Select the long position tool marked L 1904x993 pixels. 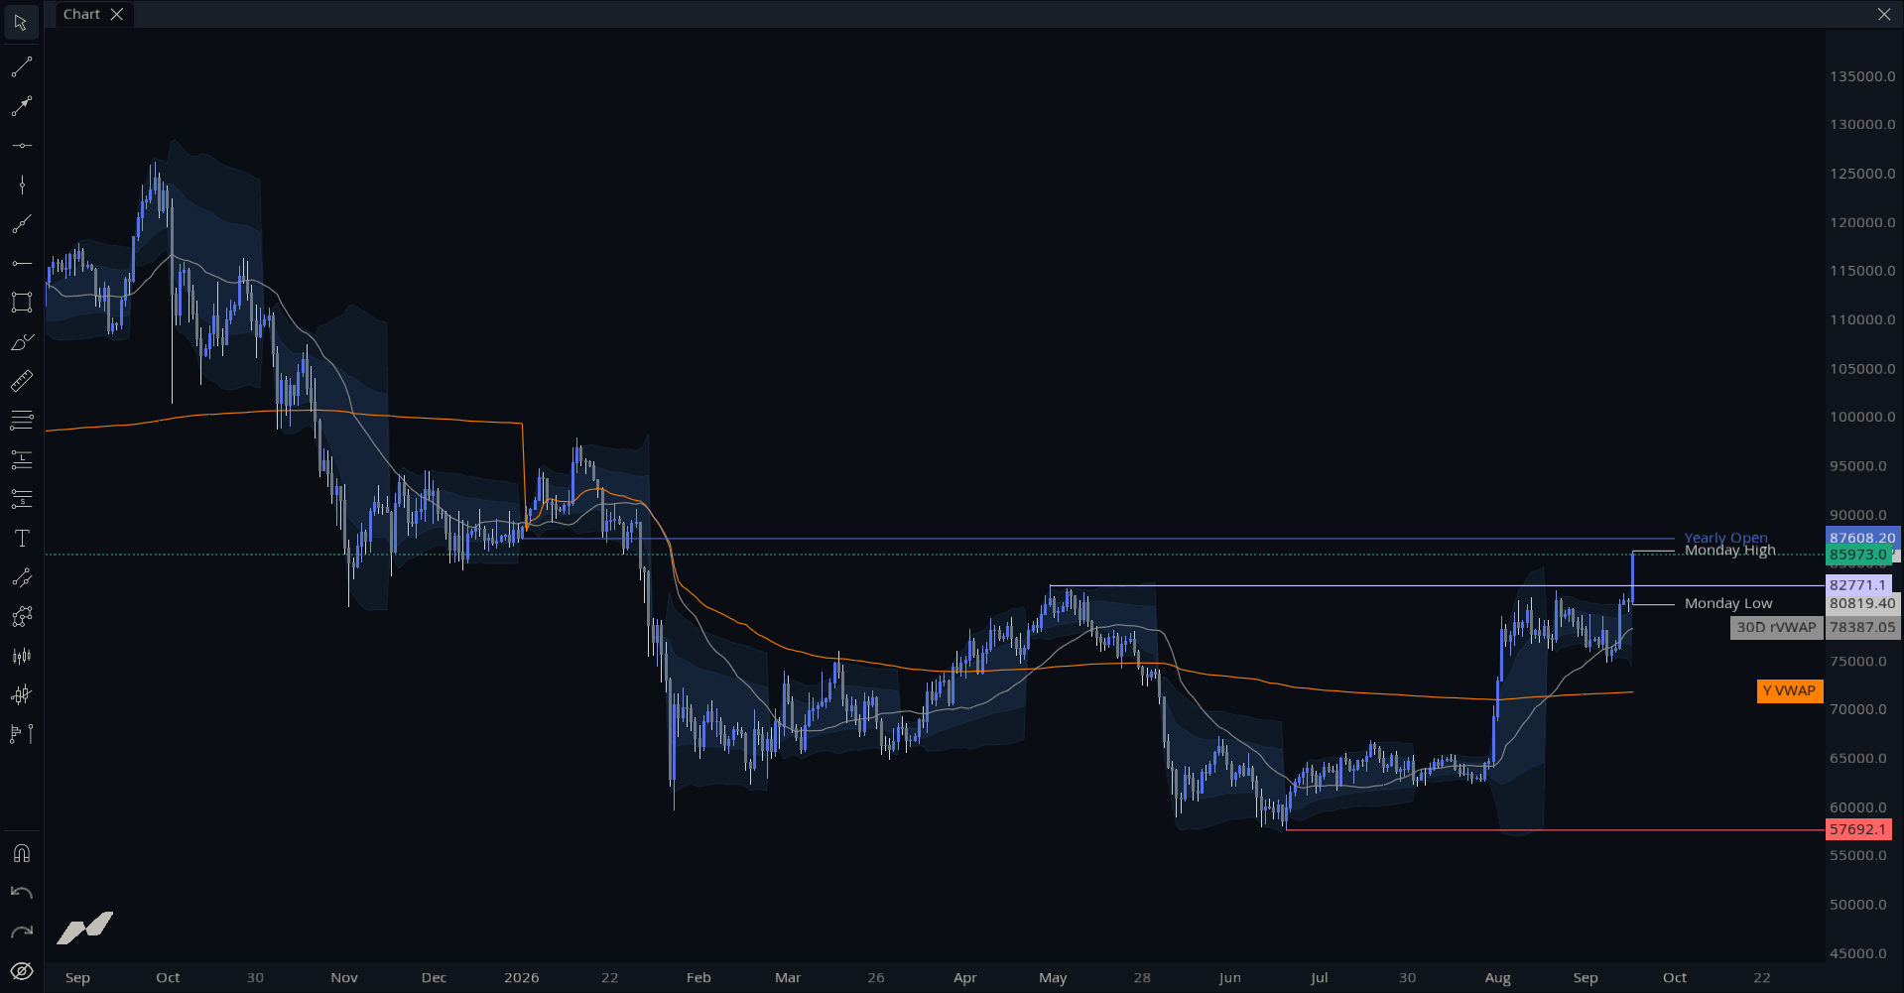[x=21, y=459]
